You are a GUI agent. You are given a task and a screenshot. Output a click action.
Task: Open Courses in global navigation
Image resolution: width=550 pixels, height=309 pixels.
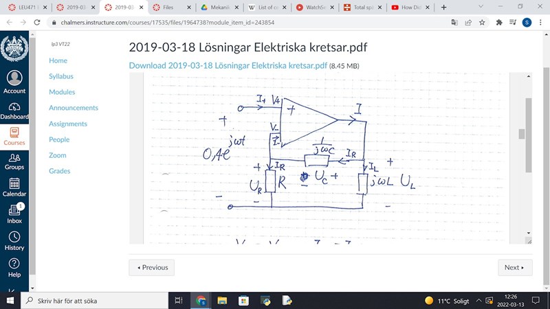[x=14, y=136]
